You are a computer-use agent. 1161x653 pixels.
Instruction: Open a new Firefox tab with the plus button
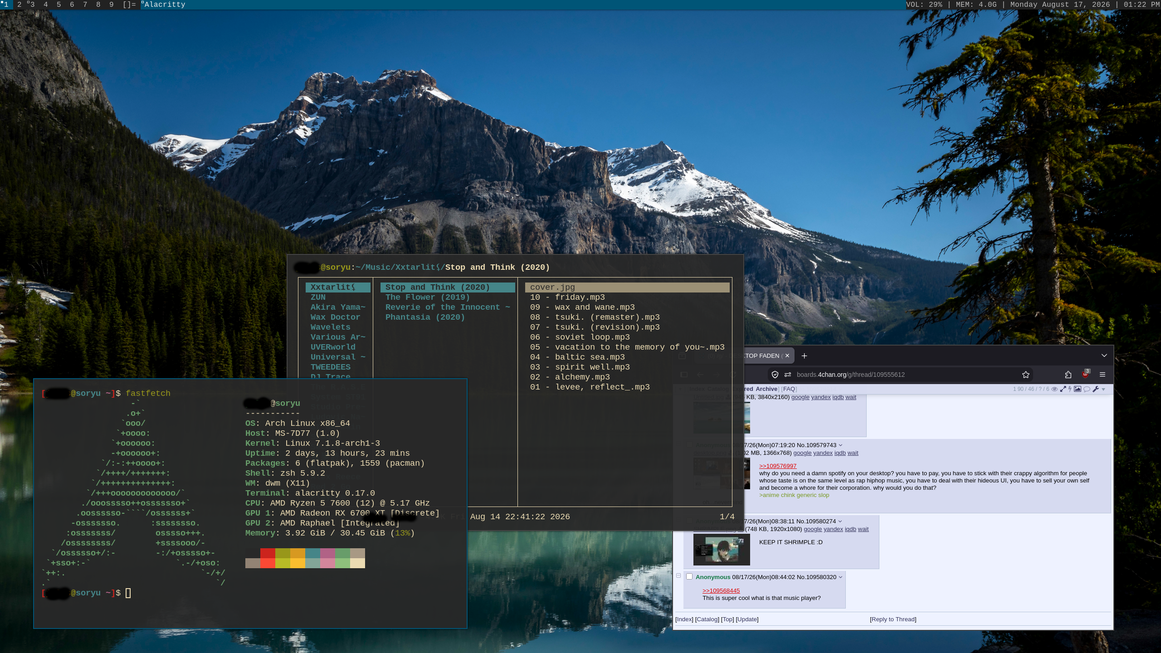[804, 356]
